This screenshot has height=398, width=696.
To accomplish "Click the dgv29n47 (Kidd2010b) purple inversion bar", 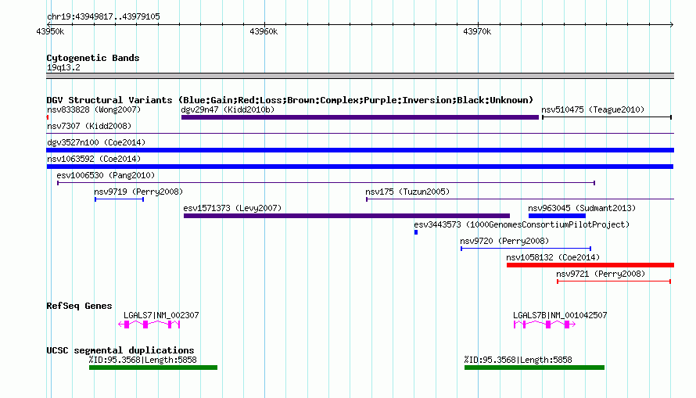I will coord(360,117).
